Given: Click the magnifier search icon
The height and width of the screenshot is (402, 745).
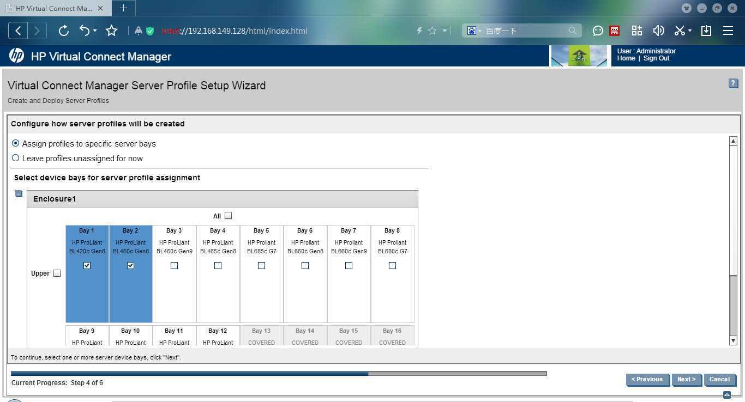Looking at the screenshot, I should pyautogui.click(x=572, y=31).
